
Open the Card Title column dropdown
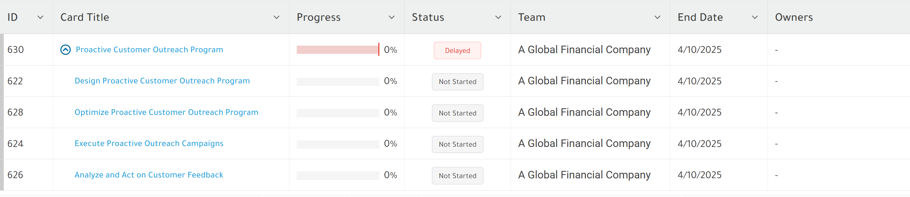(x=277, y=17)
